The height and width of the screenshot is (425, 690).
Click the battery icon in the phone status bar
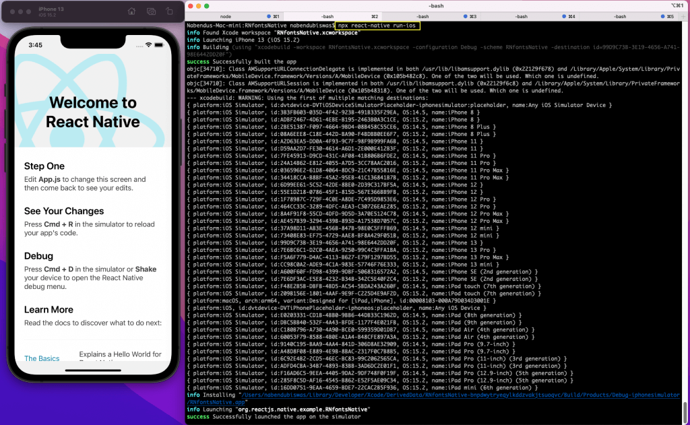coord(159,45)
